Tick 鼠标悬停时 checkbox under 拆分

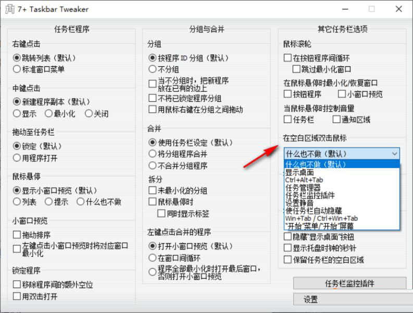tap(152, 202)
